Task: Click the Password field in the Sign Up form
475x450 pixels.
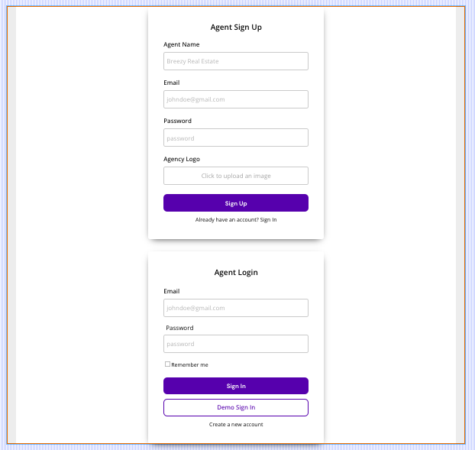Action: point(235,138)
